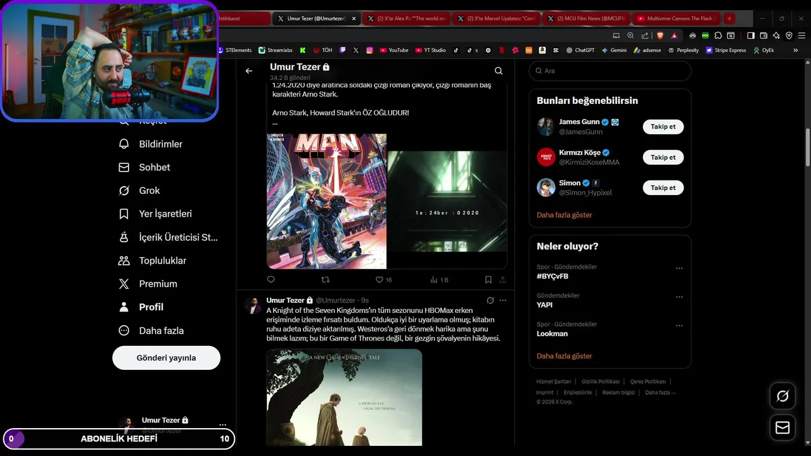The height and width of the screenshot is (456, 811).
Task: Open ChatGPT bookmark
Action: [x=581, y=50]
